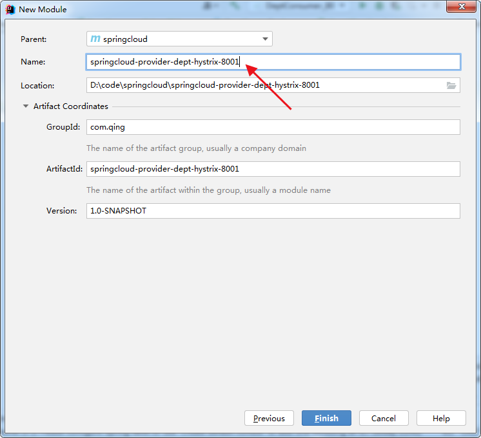Close the New Module window
Image resolution: width=481 pixels, height=438 pixels.
coord(461,6)
